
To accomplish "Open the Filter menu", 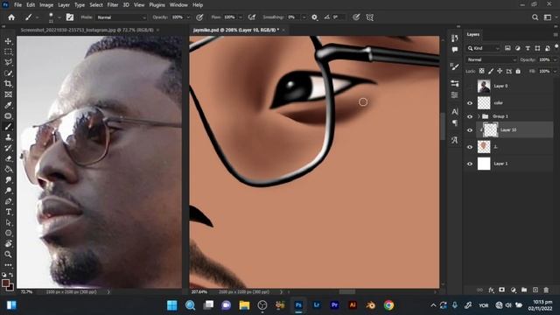I will pyautogui.click(x=113, y=5).
